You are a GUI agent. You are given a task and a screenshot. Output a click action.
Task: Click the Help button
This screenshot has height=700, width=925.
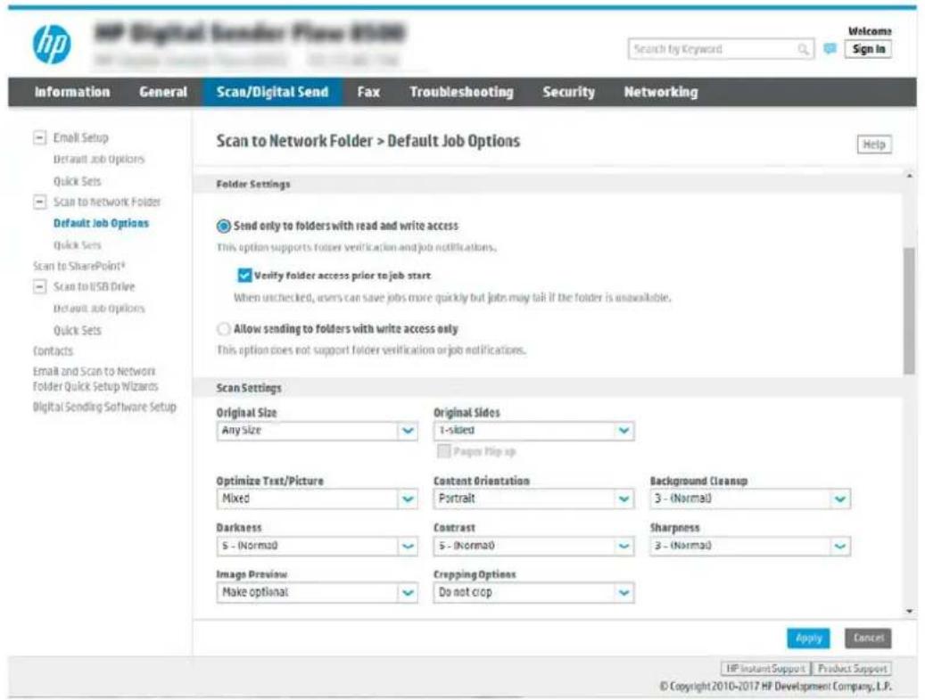coord(873,144)
